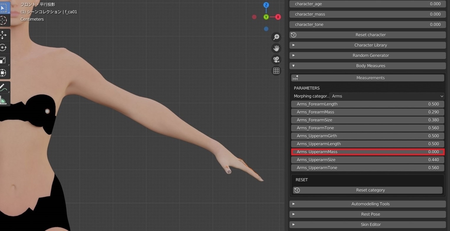Activate the Scale tool
The width and height of the screenshot is (450, 231).
coord(4,60)
